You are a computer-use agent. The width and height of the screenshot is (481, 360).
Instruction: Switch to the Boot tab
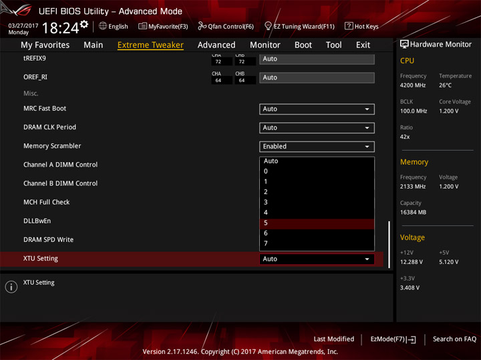pos(303,45)
